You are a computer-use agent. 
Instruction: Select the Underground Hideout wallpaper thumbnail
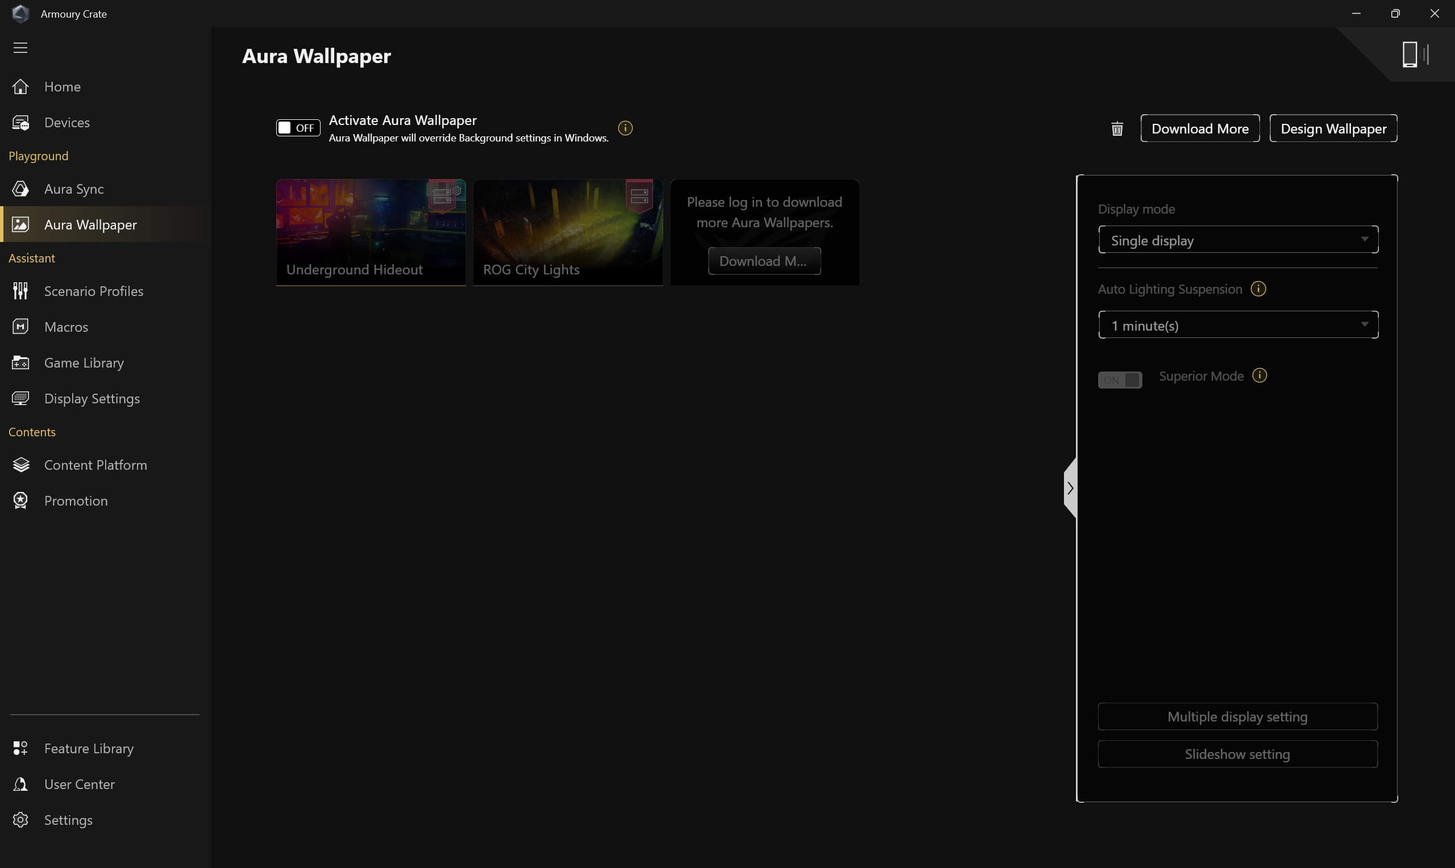pyautogui.click(x=371, y=232)
